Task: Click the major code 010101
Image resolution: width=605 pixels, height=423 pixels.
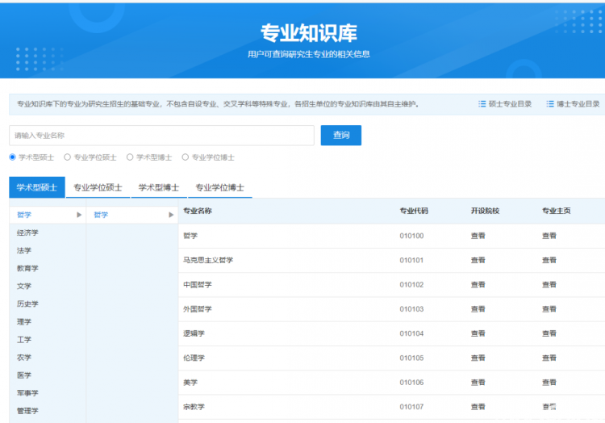Action: click(411, 260)
